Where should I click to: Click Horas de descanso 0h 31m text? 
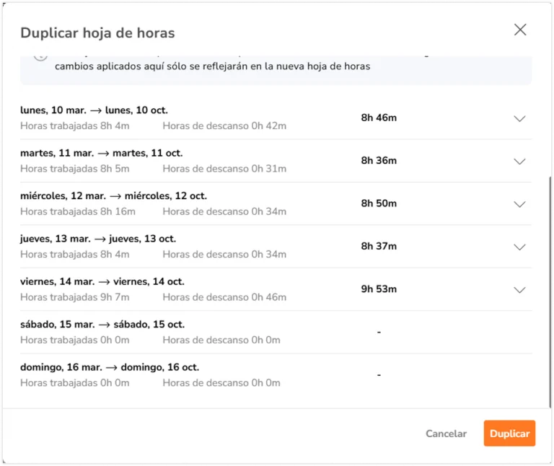[x=224, y=169]
